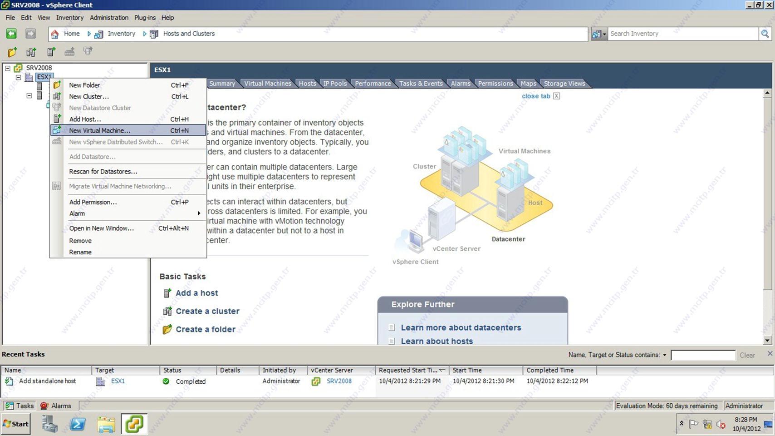The image size is (775, 436).
Task: Click the Alarms status bar icon
Action: click(44, 406)
